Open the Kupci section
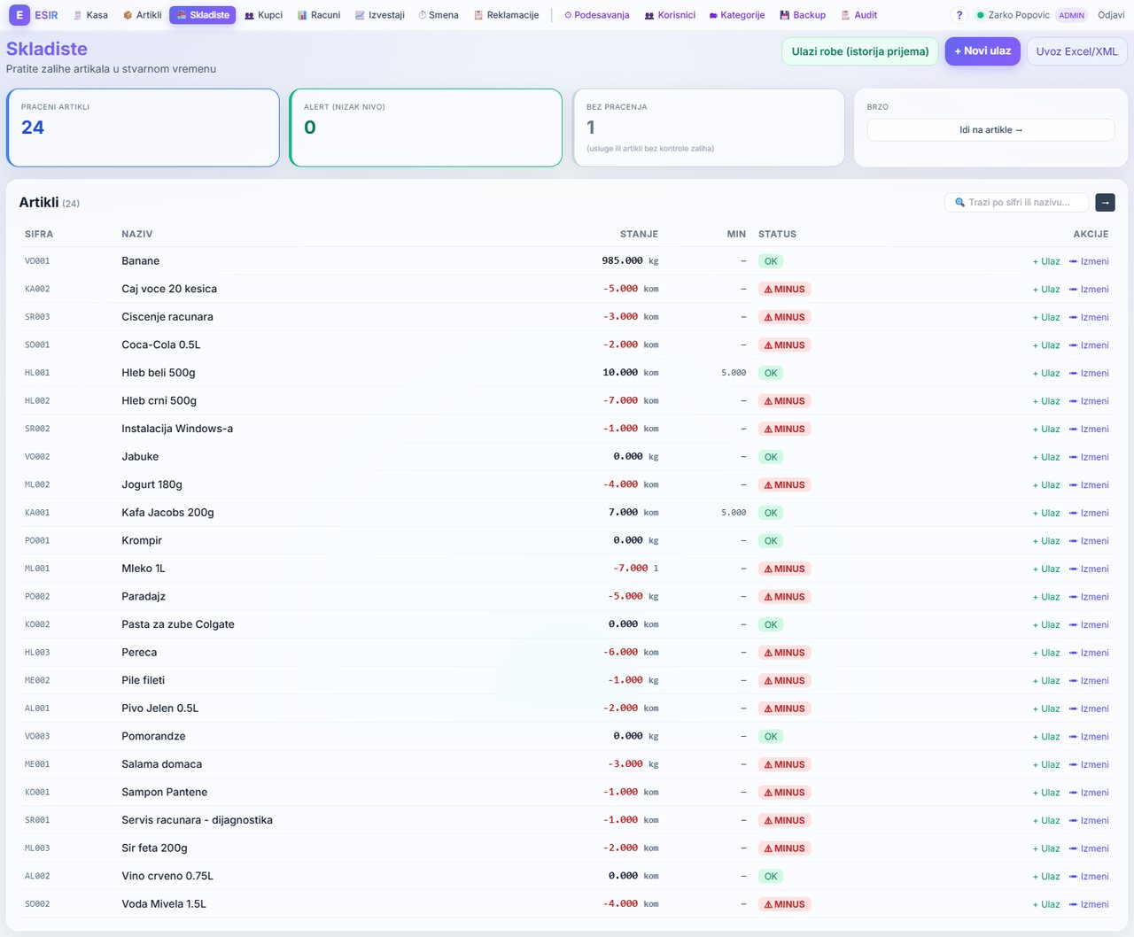The height and width of the screenshot is (937, 1134). [264, 15]
